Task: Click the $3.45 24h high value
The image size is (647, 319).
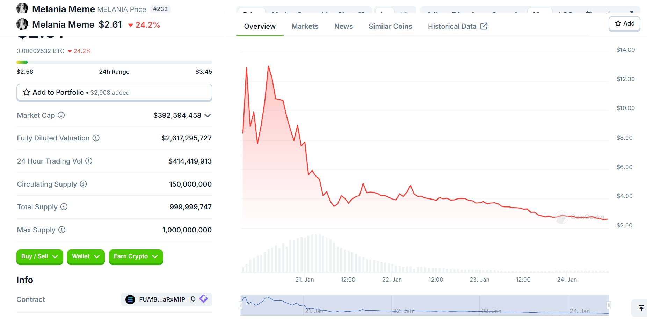Action: coord(204,72)
